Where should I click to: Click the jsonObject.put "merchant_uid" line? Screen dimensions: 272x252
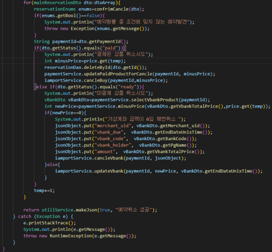(x=133, y=126)
